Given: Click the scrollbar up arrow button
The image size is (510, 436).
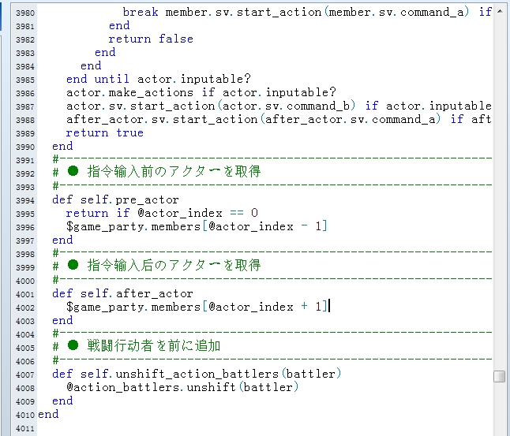Looking at the screenshot, I should click(499, 11).
